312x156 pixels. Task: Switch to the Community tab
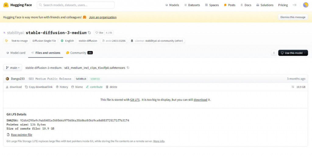pyautogui.click(x=80, y=53)
